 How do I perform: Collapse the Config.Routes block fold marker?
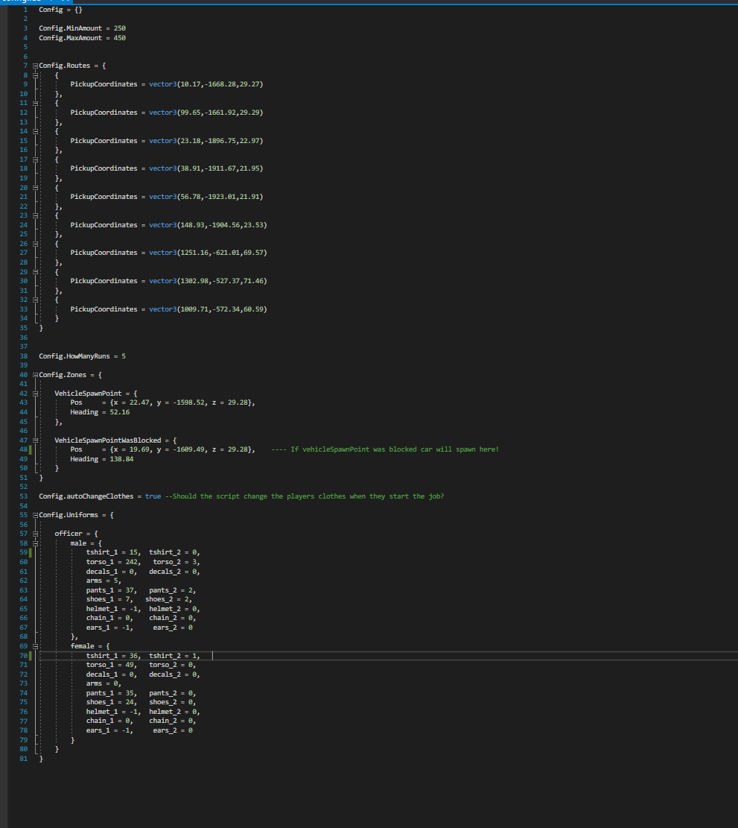35,66
